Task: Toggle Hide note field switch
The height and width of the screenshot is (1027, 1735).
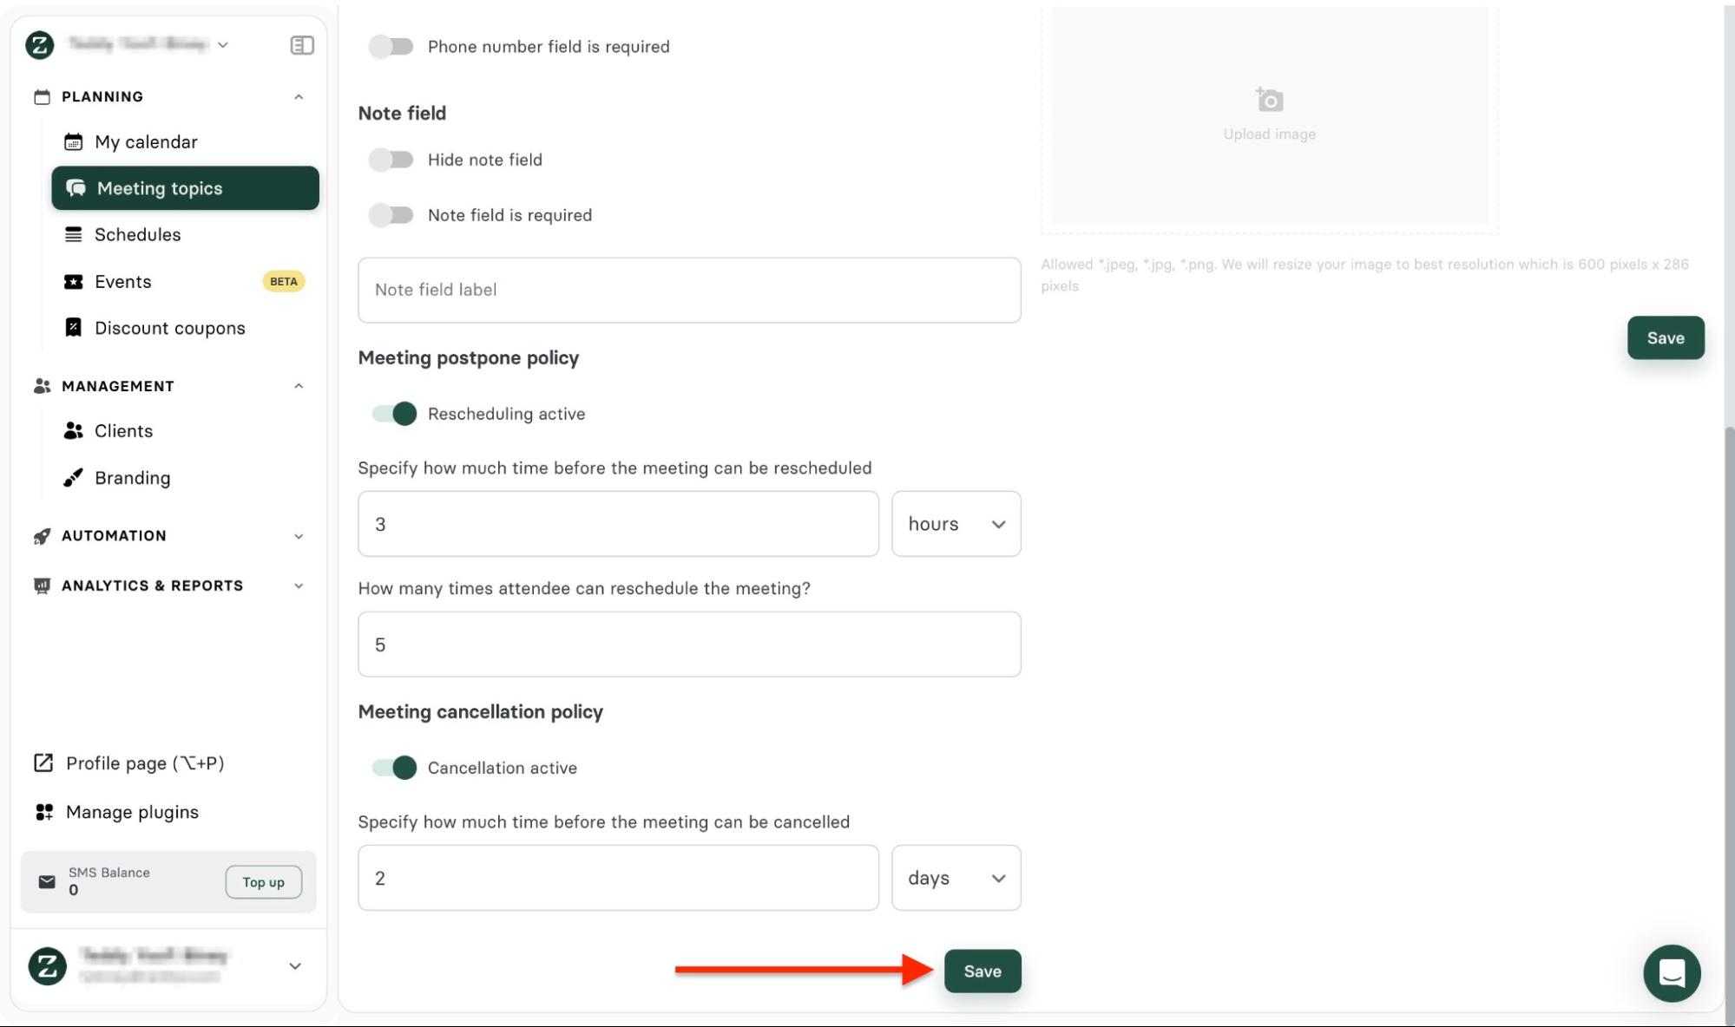Action: (x=391, y=160)
